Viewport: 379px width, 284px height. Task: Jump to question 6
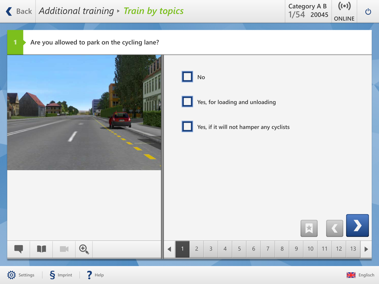click(254, 249)
